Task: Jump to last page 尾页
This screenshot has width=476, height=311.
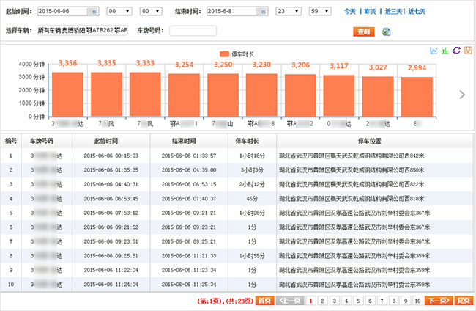Action: tap(464, 301)
